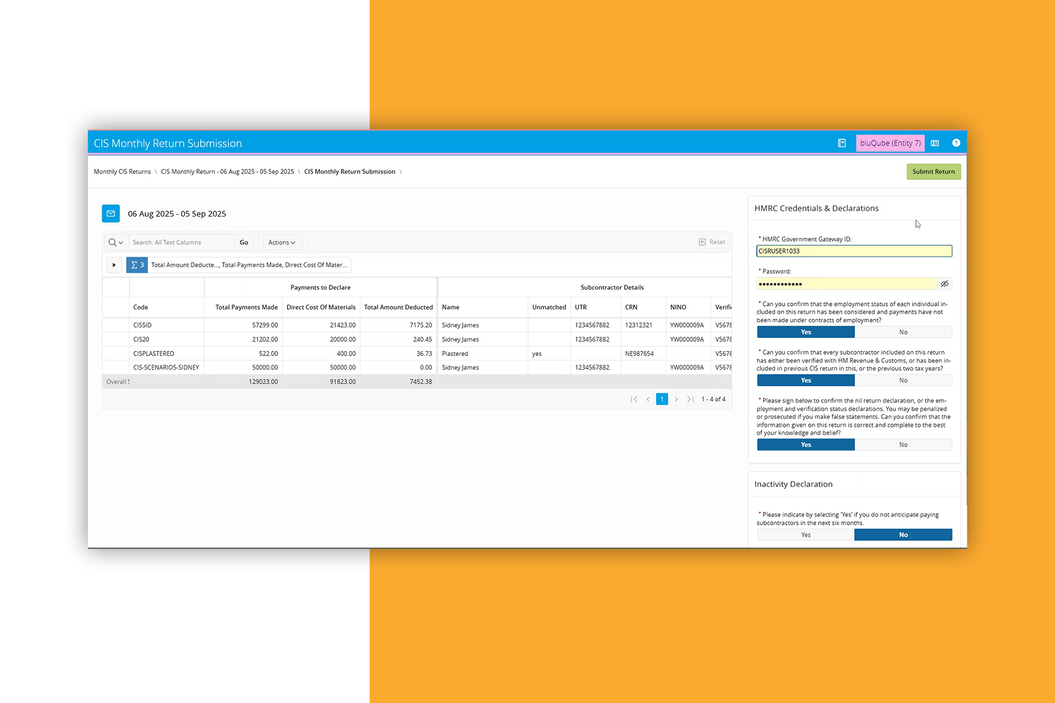Select No for employment status confirmation
The image size is (1055, 703).
[903, 332]
